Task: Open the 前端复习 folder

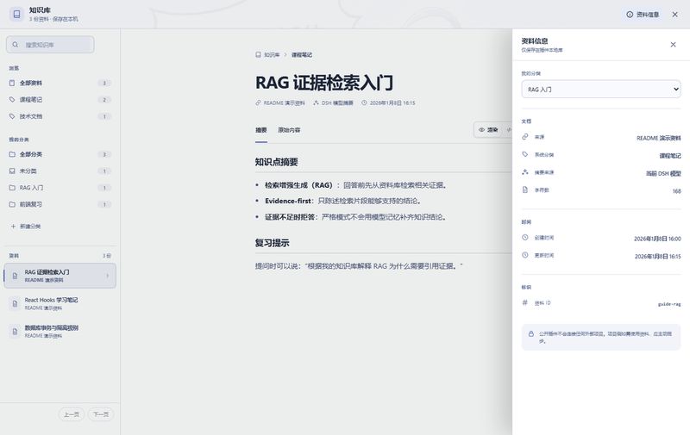Action: [x=60, y=204]
